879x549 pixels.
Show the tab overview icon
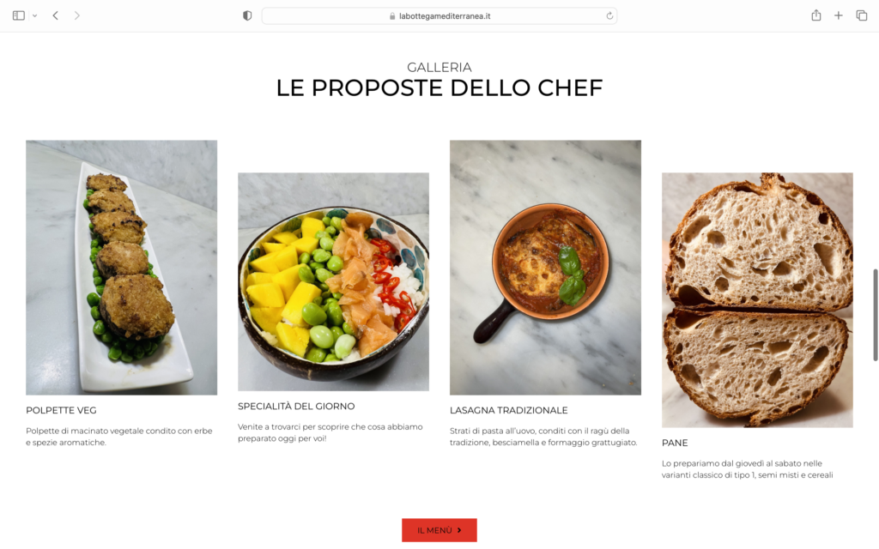pos(862,15)
